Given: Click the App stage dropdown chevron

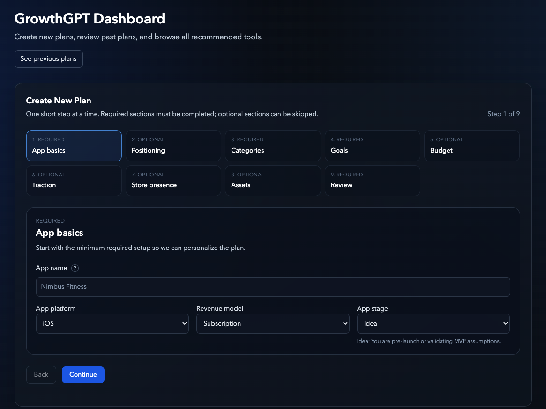Looking at the screenshot, I should (505, 323).
